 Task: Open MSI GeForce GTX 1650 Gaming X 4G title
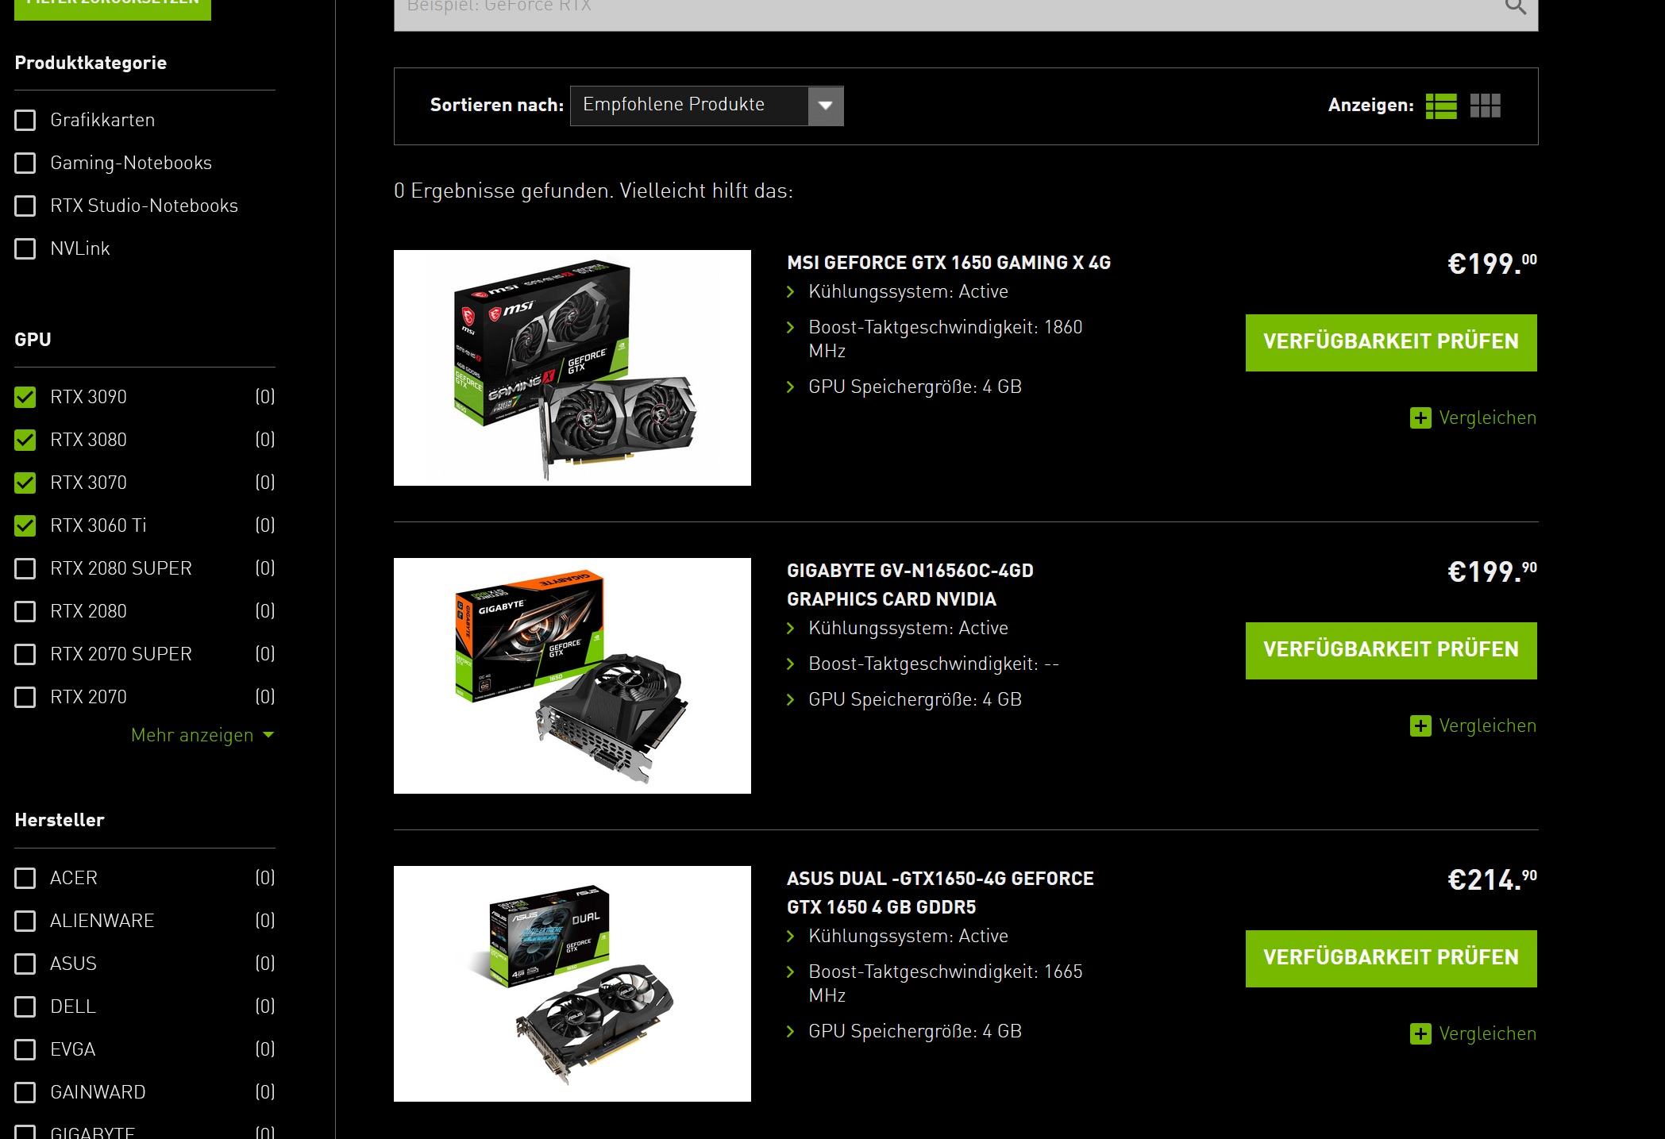[949, 264]
